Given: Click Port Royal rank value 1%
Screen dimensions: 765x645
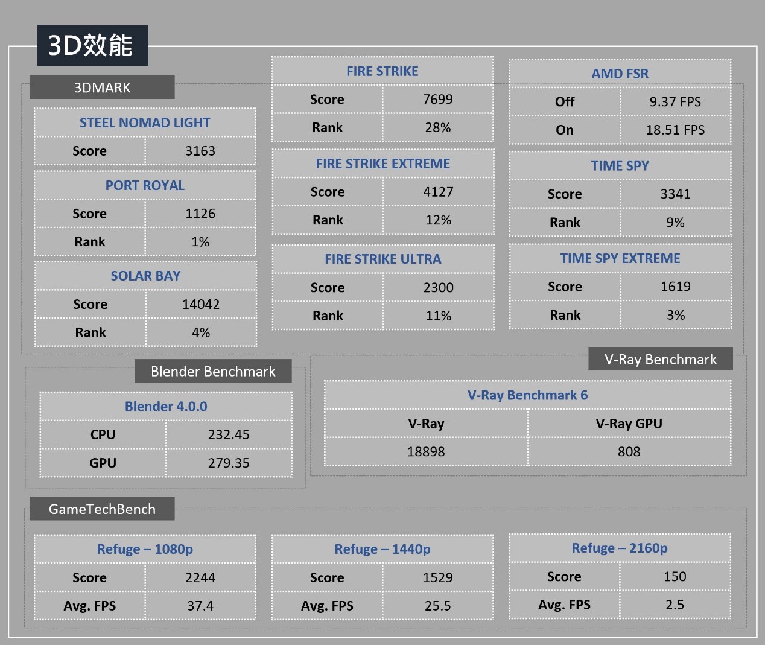Looking at the screenshot, I should [x=200, y=242].
